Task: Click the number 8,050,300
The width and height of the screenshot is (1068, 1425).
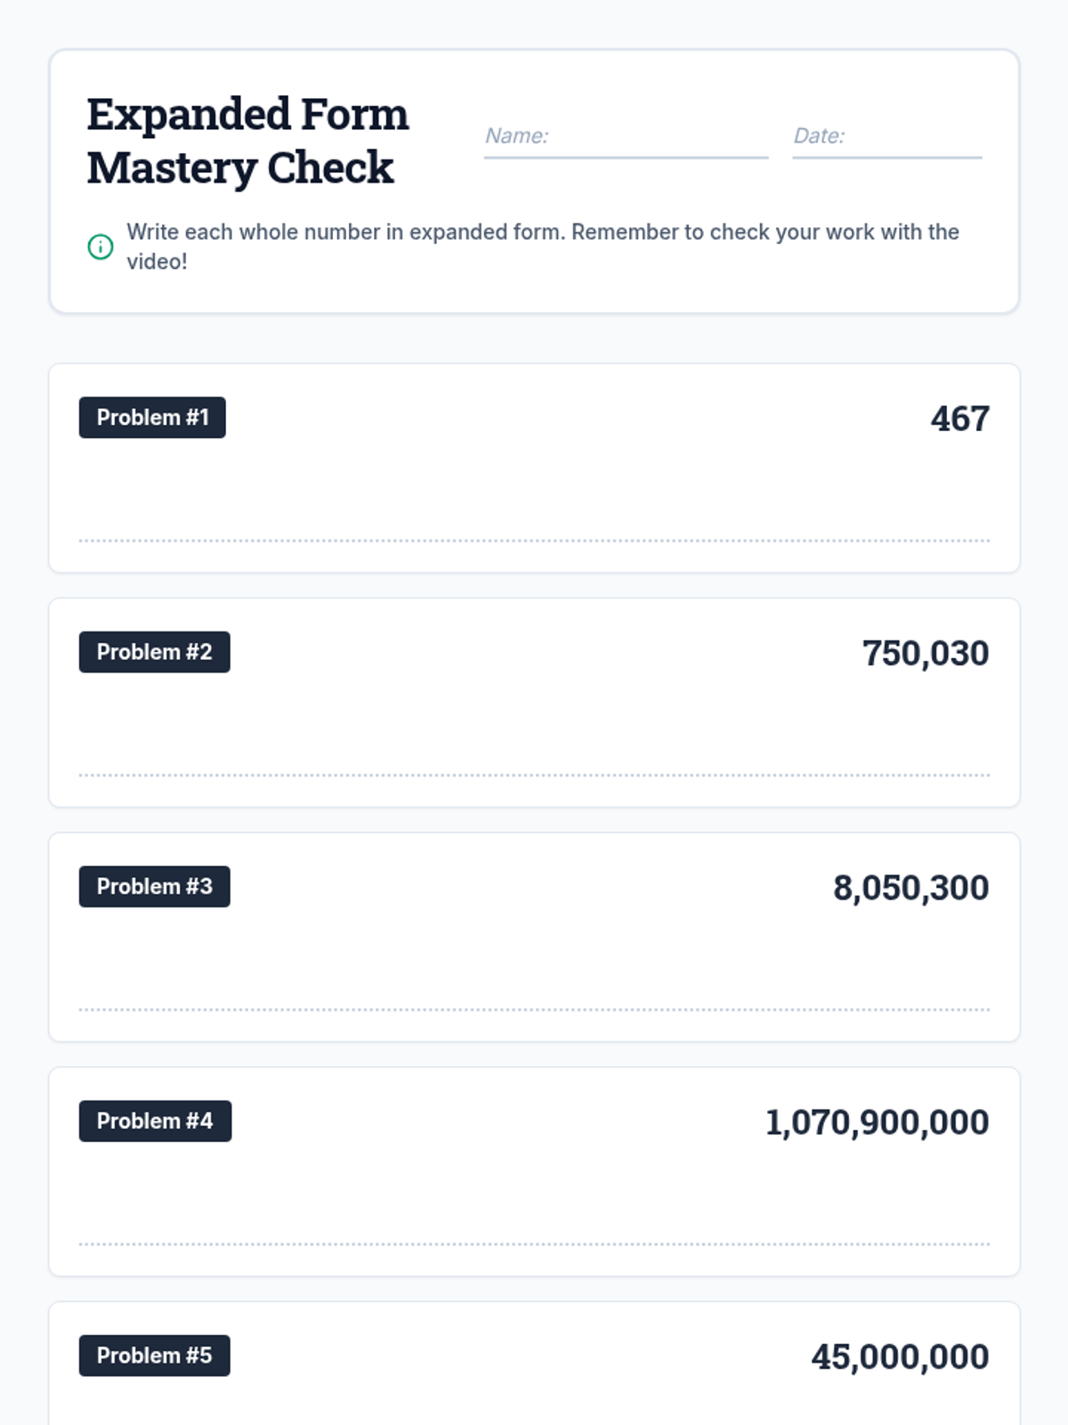Action: point(910,888)
